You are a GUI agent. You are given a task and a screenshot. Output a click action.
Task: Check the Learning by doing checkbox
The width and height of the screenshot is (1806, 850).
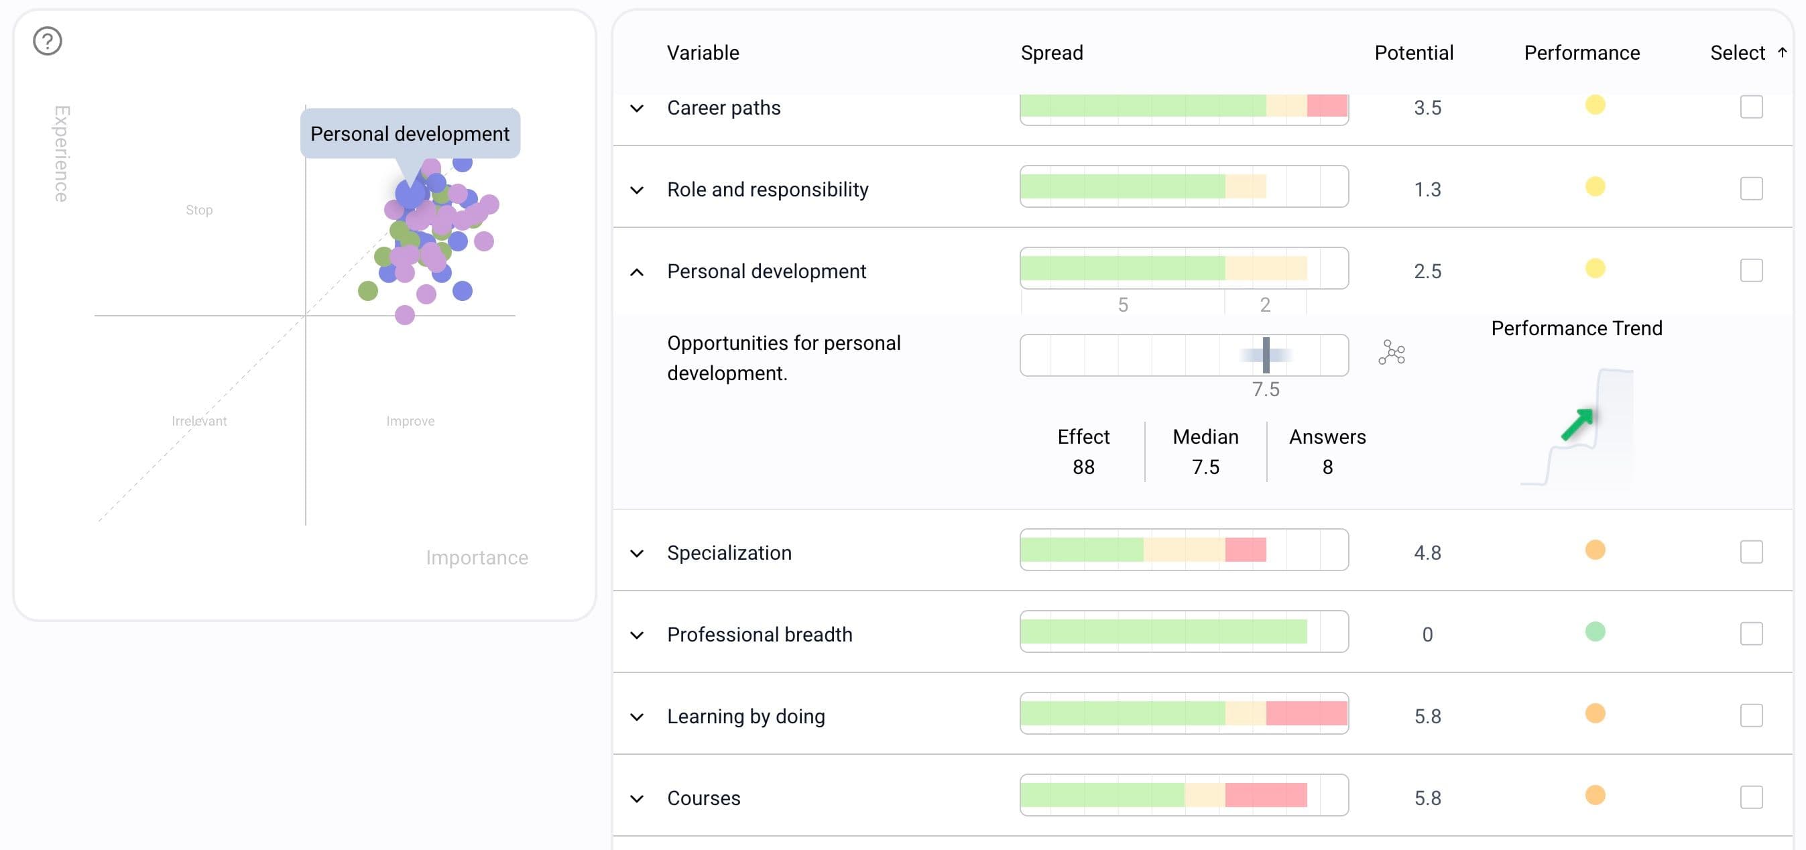pos(1751,716)
